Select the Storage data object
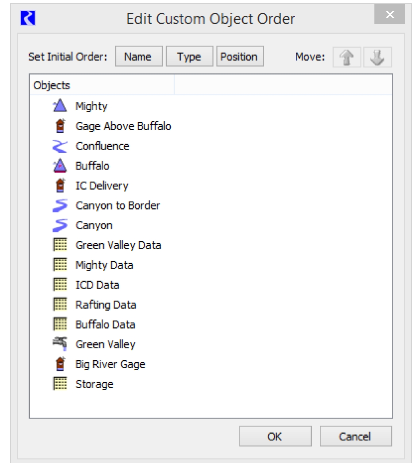The image size is (417, 463). point(95,384)
